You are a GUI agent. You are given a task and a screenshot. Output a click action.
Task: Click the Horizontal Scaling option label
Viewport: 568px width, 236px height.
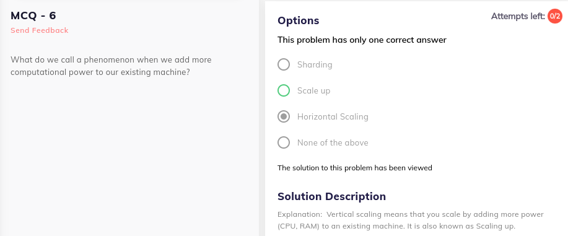click(x=333, y=116)
